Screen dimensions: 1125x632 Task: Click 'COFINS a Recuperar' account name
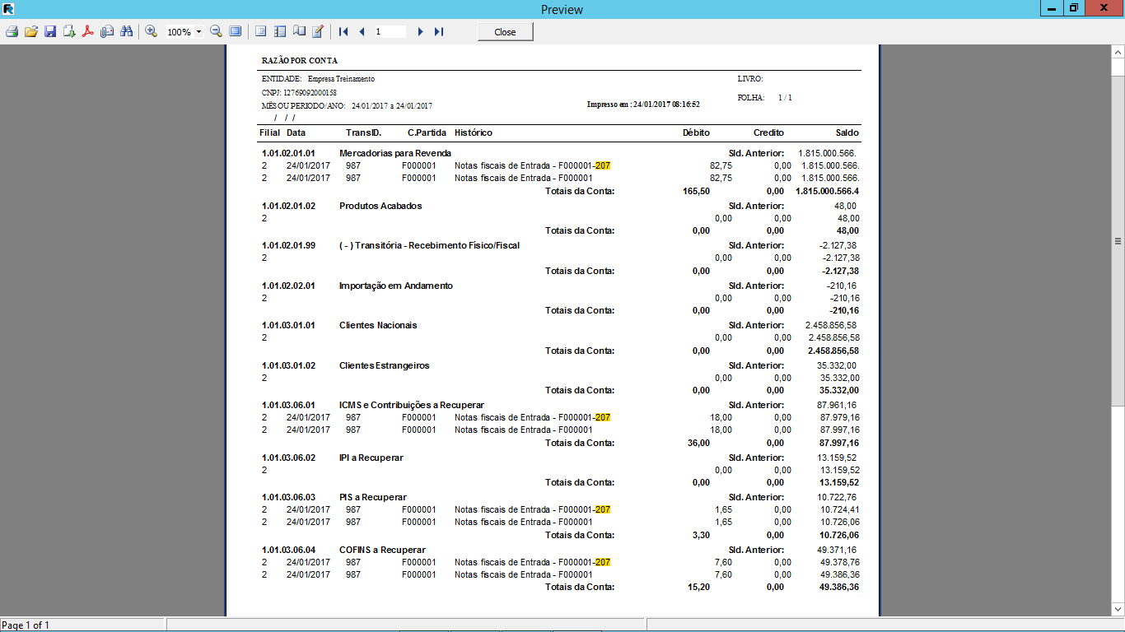point(383,550)
